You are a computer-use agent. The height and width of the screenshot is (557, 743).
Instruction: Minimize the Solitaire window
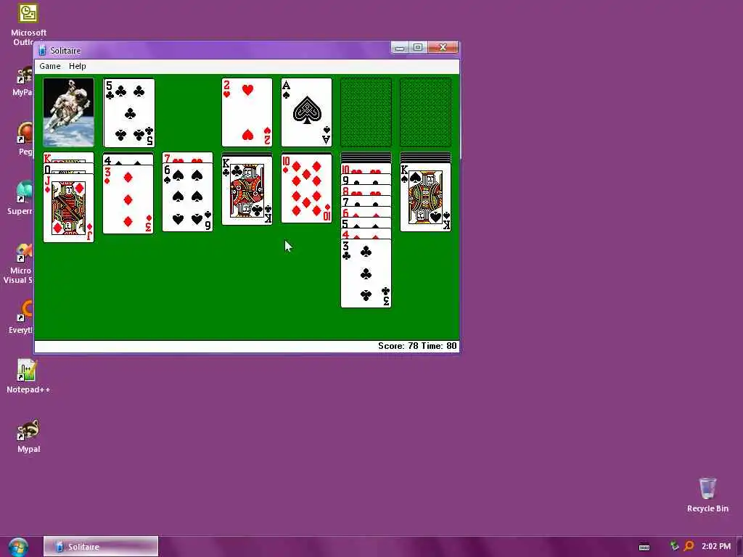(400, 47)
